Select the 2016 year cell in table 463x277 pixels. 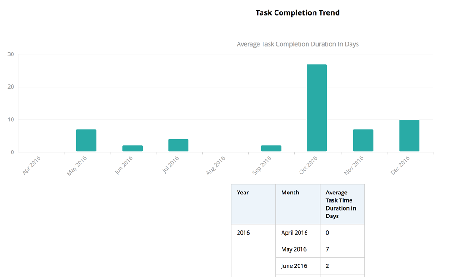tap(244, 233)
